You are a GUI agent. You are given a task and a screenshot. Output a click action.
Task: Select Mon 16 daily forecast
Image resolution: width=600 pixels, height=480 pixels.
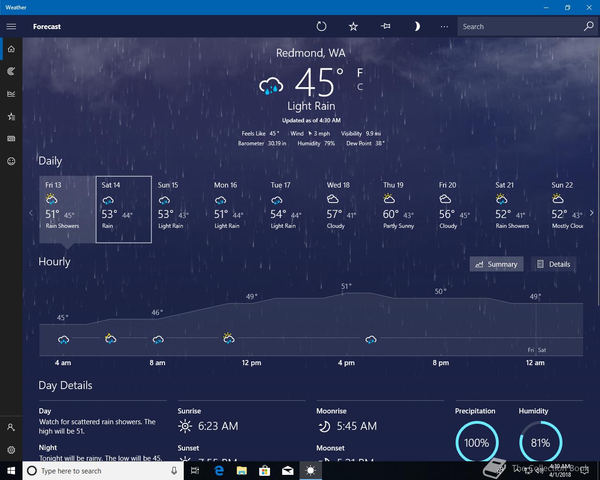click(x=236, y=210)
